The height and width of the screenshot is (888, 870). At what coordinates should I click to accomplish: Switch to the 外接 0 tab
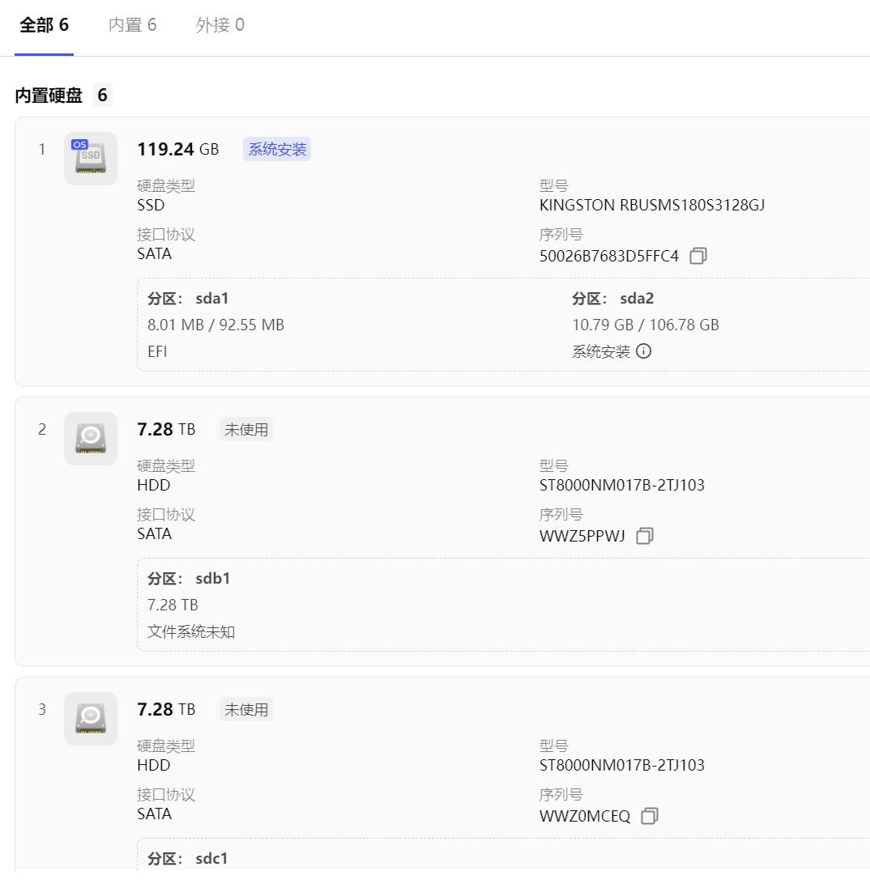[x=220, y=26]
